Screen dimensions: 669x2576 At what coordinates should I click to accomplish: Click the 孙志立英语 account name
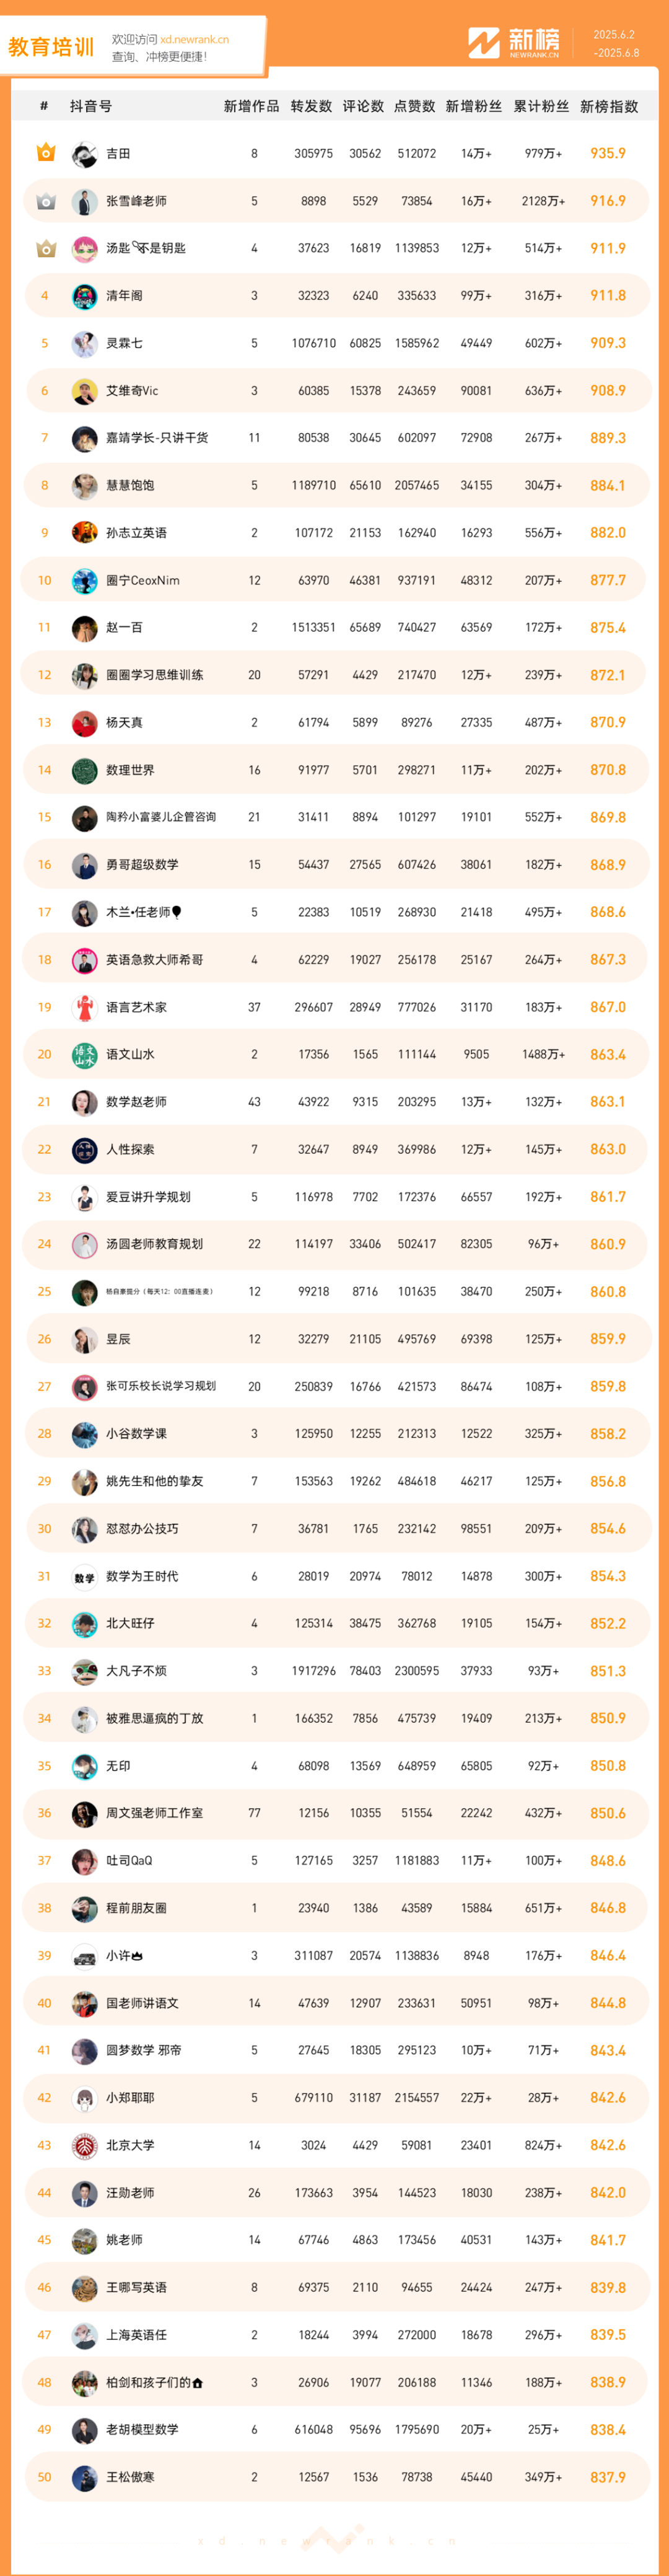(x=136, y=533)
